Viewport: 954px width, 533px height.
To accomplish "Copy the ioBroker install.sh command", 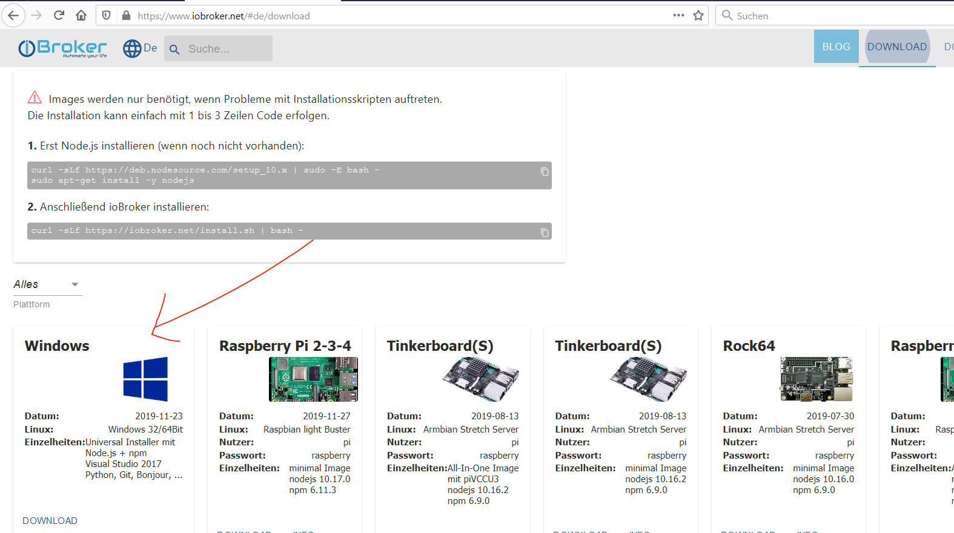I will (545, 233).
